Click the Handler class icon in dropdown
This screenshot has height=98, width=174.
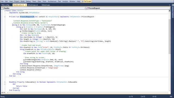pos(2,8)
